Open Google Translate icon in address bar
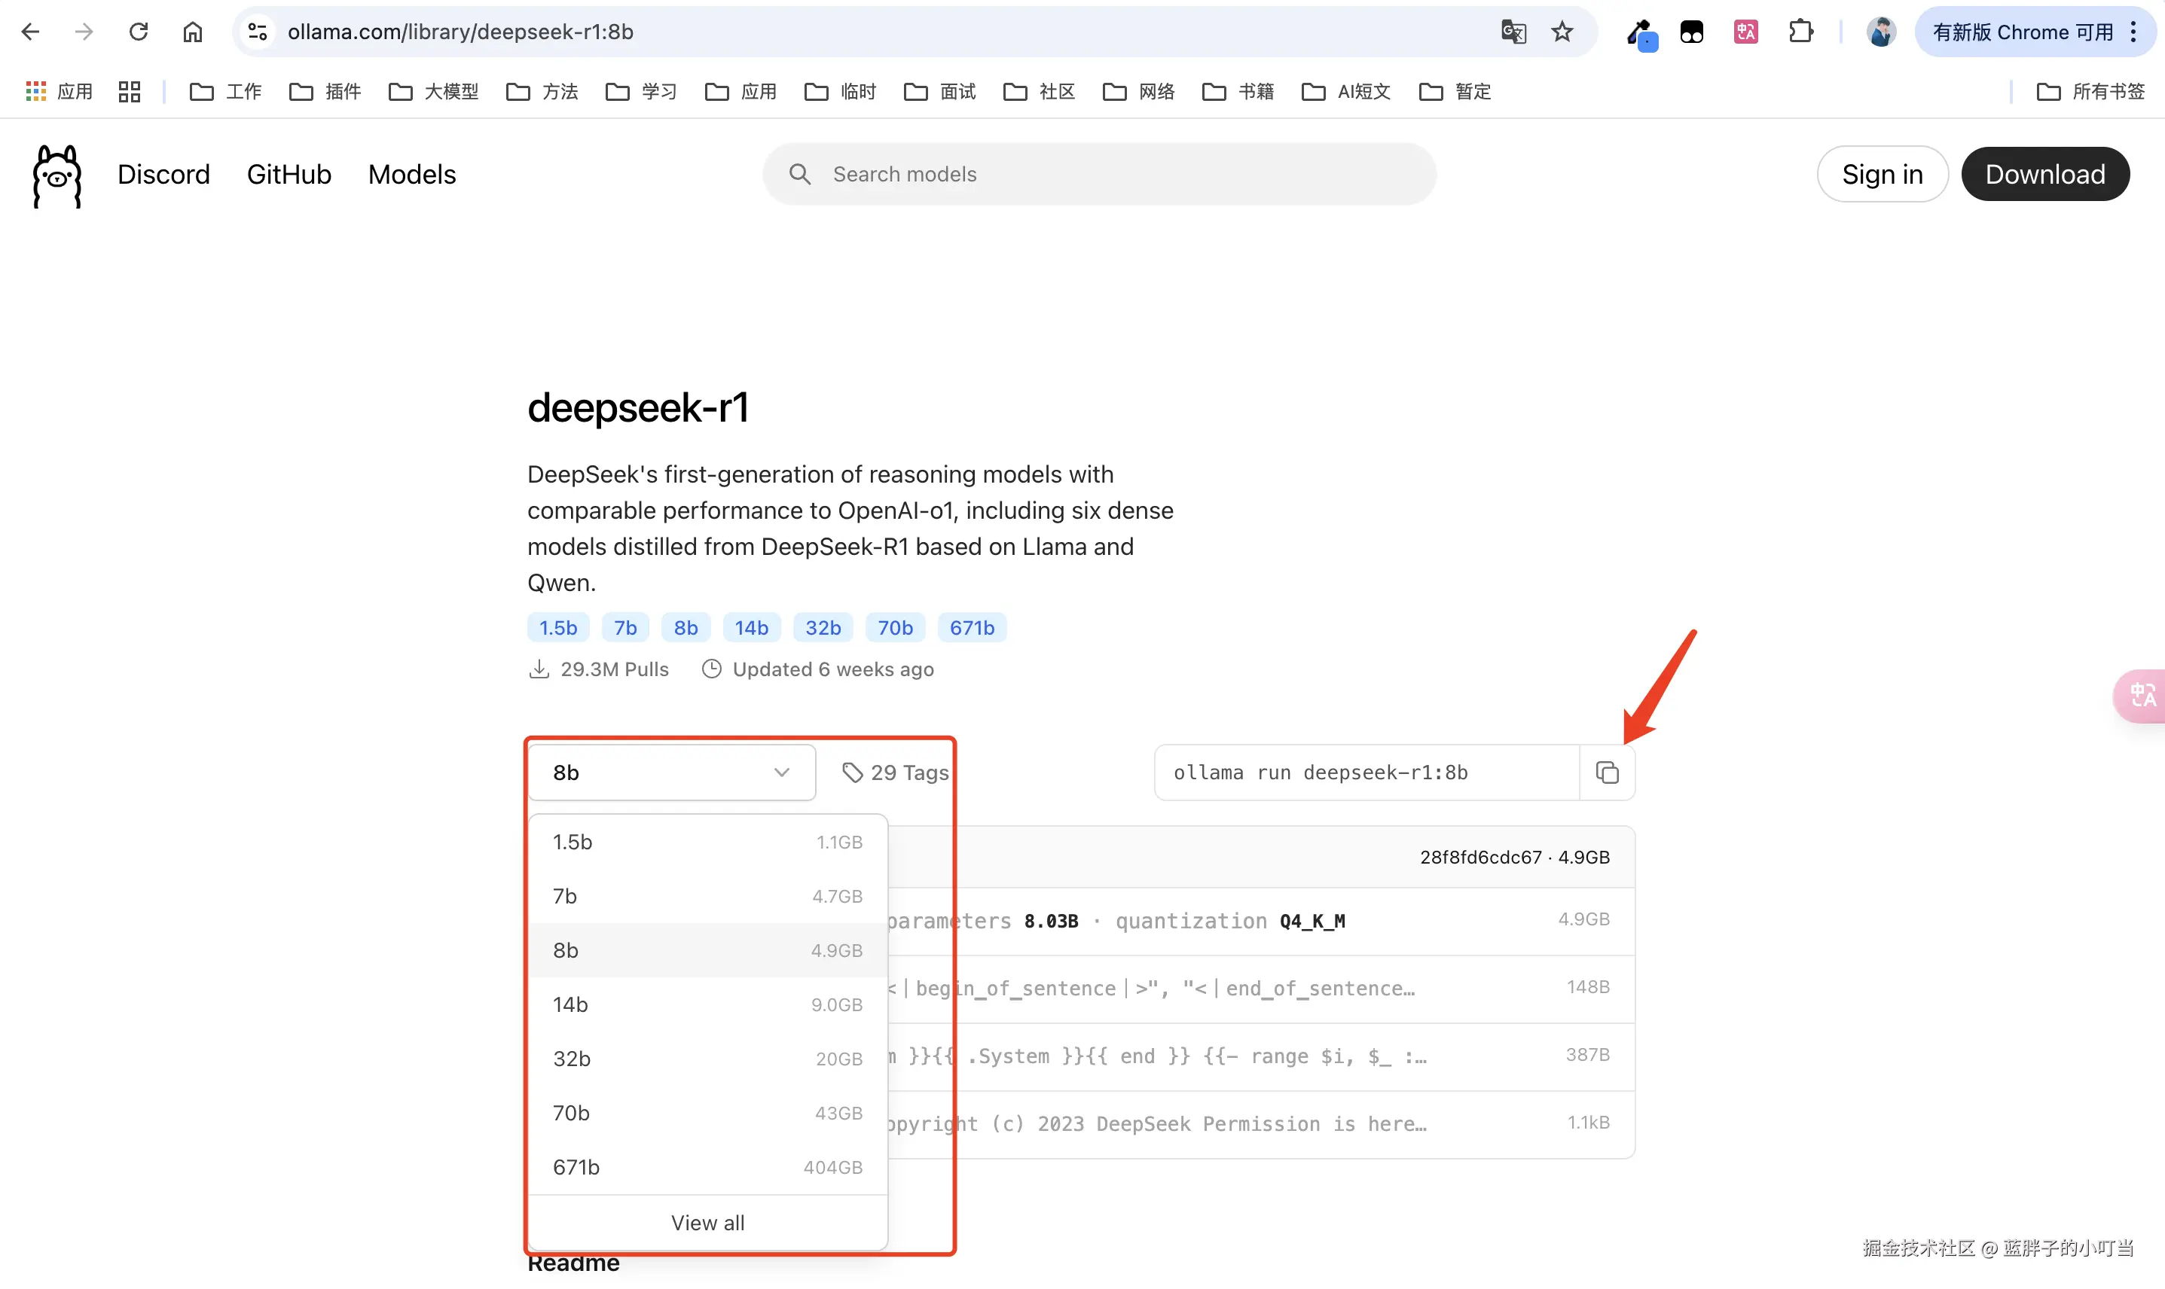 tap(1513, 32)
